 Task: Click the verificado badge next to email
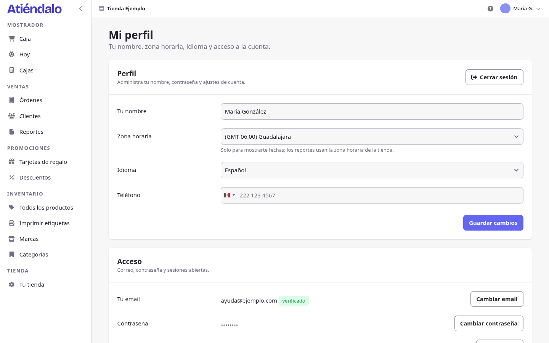coord(294,301)
